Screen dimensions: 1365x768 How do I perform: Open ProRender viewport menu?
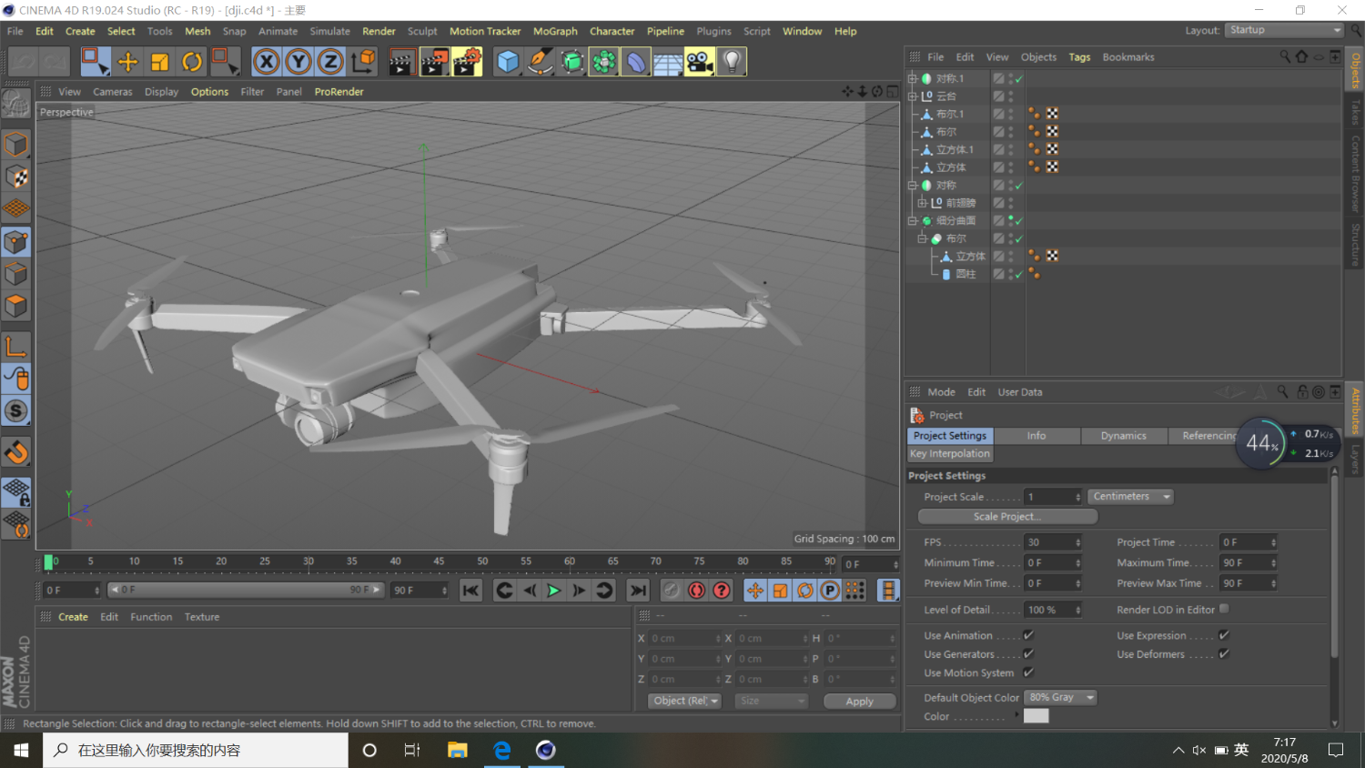point(339,92)
